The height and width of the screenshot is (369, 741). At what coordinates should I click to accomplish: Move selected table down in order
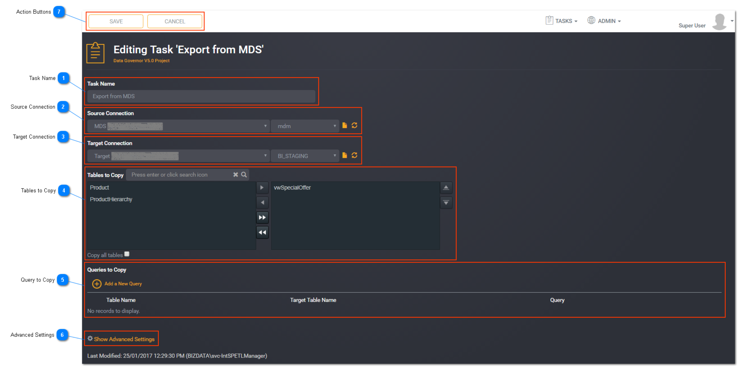coord(446,203)
